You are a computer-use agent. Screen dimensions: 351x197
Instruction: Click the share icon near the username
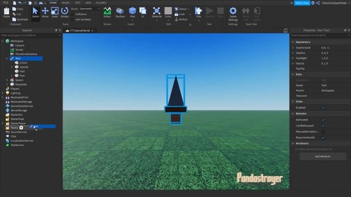(318, 3)
